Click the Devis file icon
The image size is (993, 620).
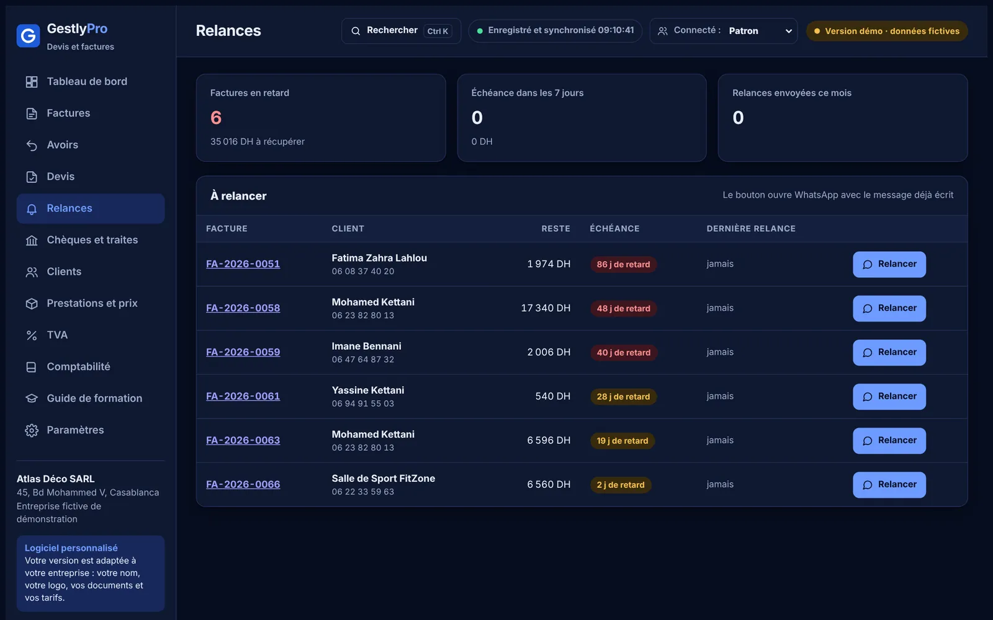point(32,177)
